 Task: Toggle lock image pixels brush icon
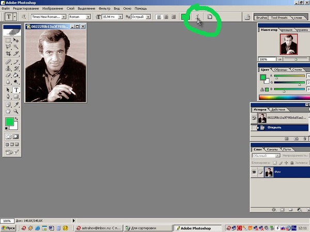click(x=281, y=163)
